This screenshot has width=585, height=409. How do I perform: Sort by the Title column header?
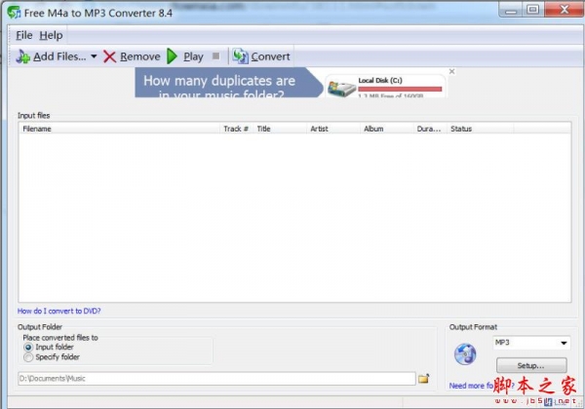[x=280, y=129]
